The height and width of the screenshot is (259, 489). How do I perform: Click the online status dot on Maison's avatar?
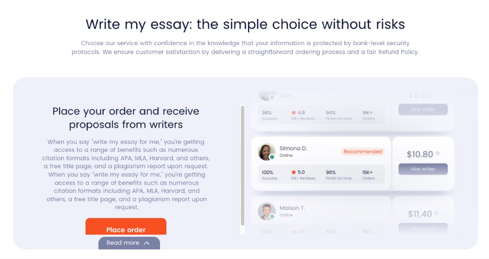point(272,217)
